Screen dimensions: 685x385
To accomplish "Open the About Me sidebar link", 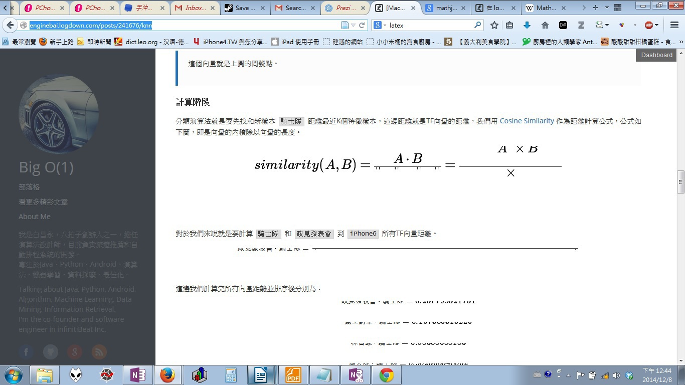I will pyautogui.click(x=35, y=217).
